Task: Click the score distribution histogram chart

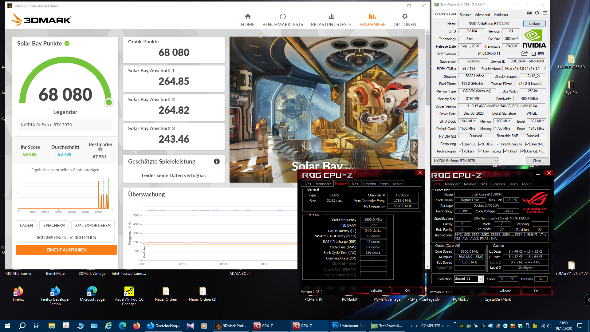Action: point(65,195)
